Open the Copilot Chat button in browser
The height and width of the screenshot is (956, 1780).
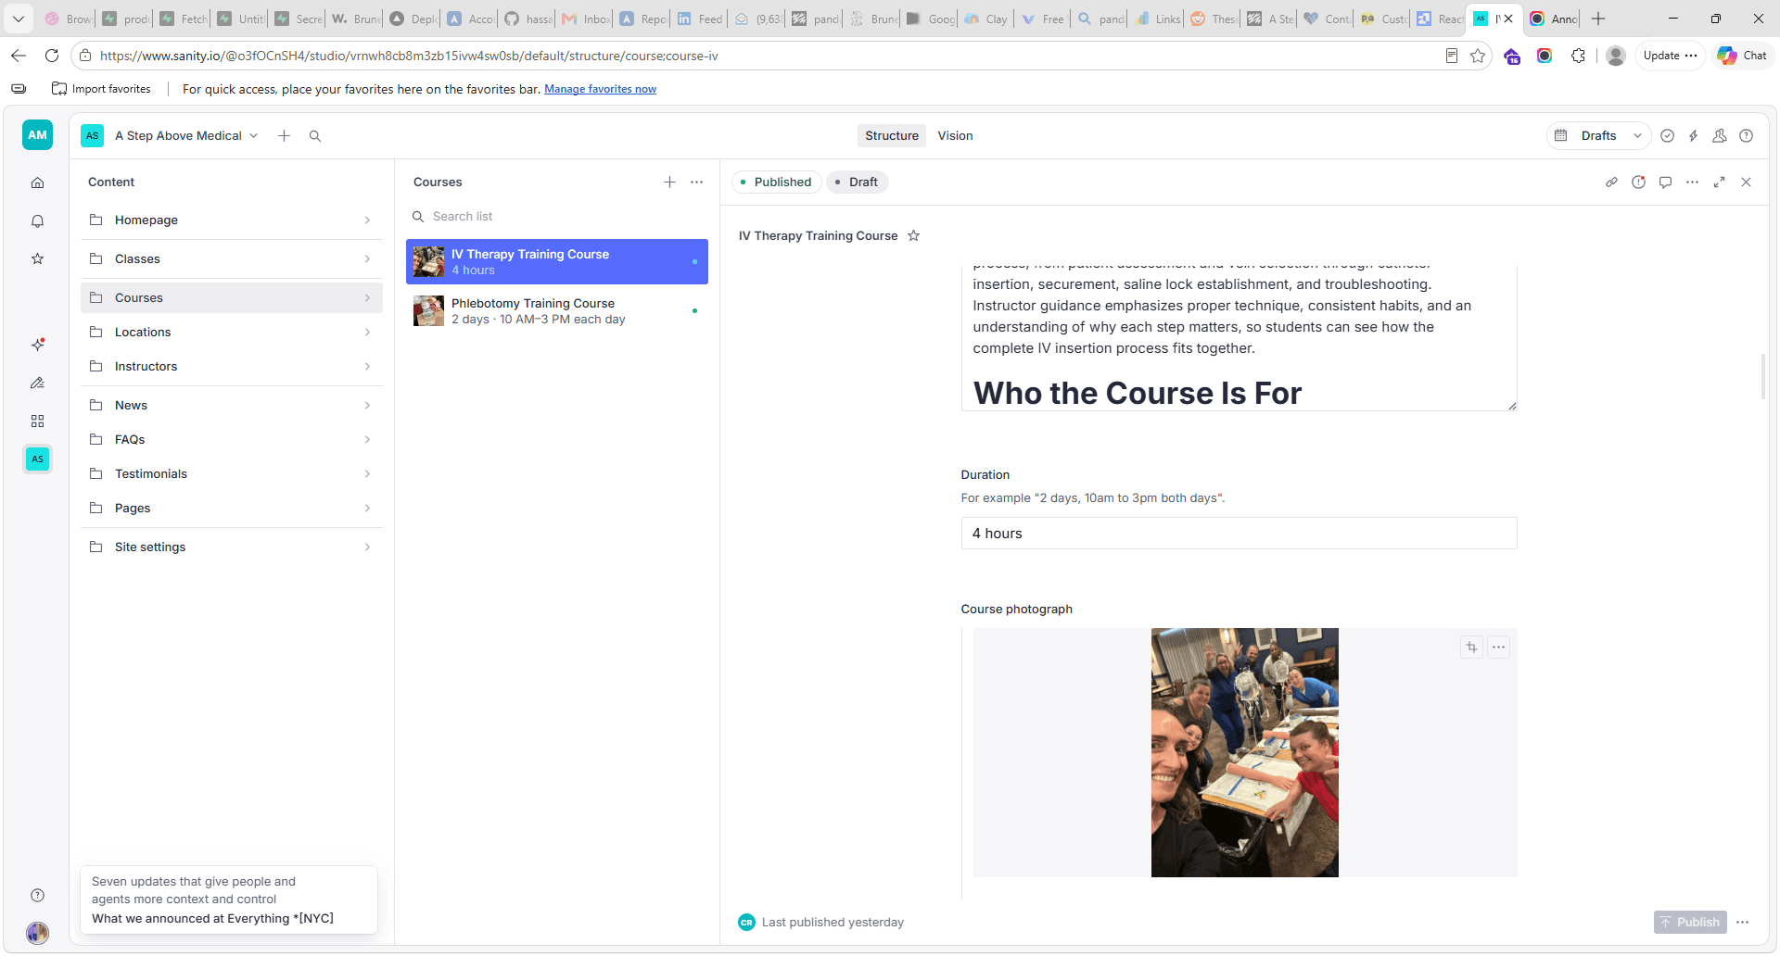[x=1742, y=56]
